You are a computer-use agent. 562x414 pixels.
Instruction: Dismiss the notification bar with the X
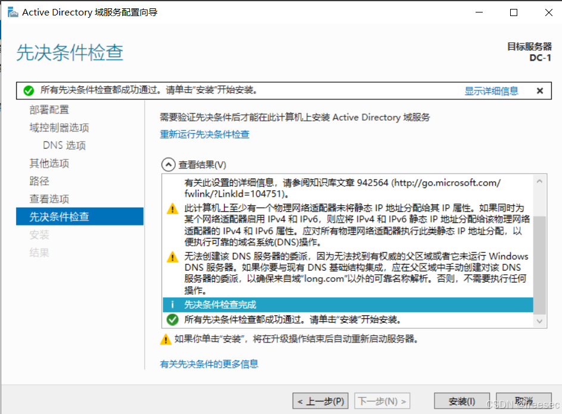540,91
